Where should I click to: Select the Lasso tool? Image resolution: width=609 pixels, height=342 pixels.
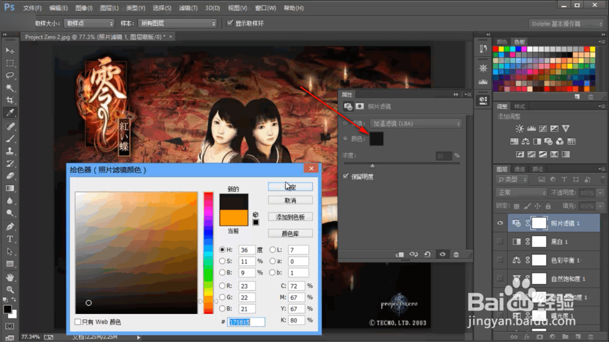tap(10, 75)
